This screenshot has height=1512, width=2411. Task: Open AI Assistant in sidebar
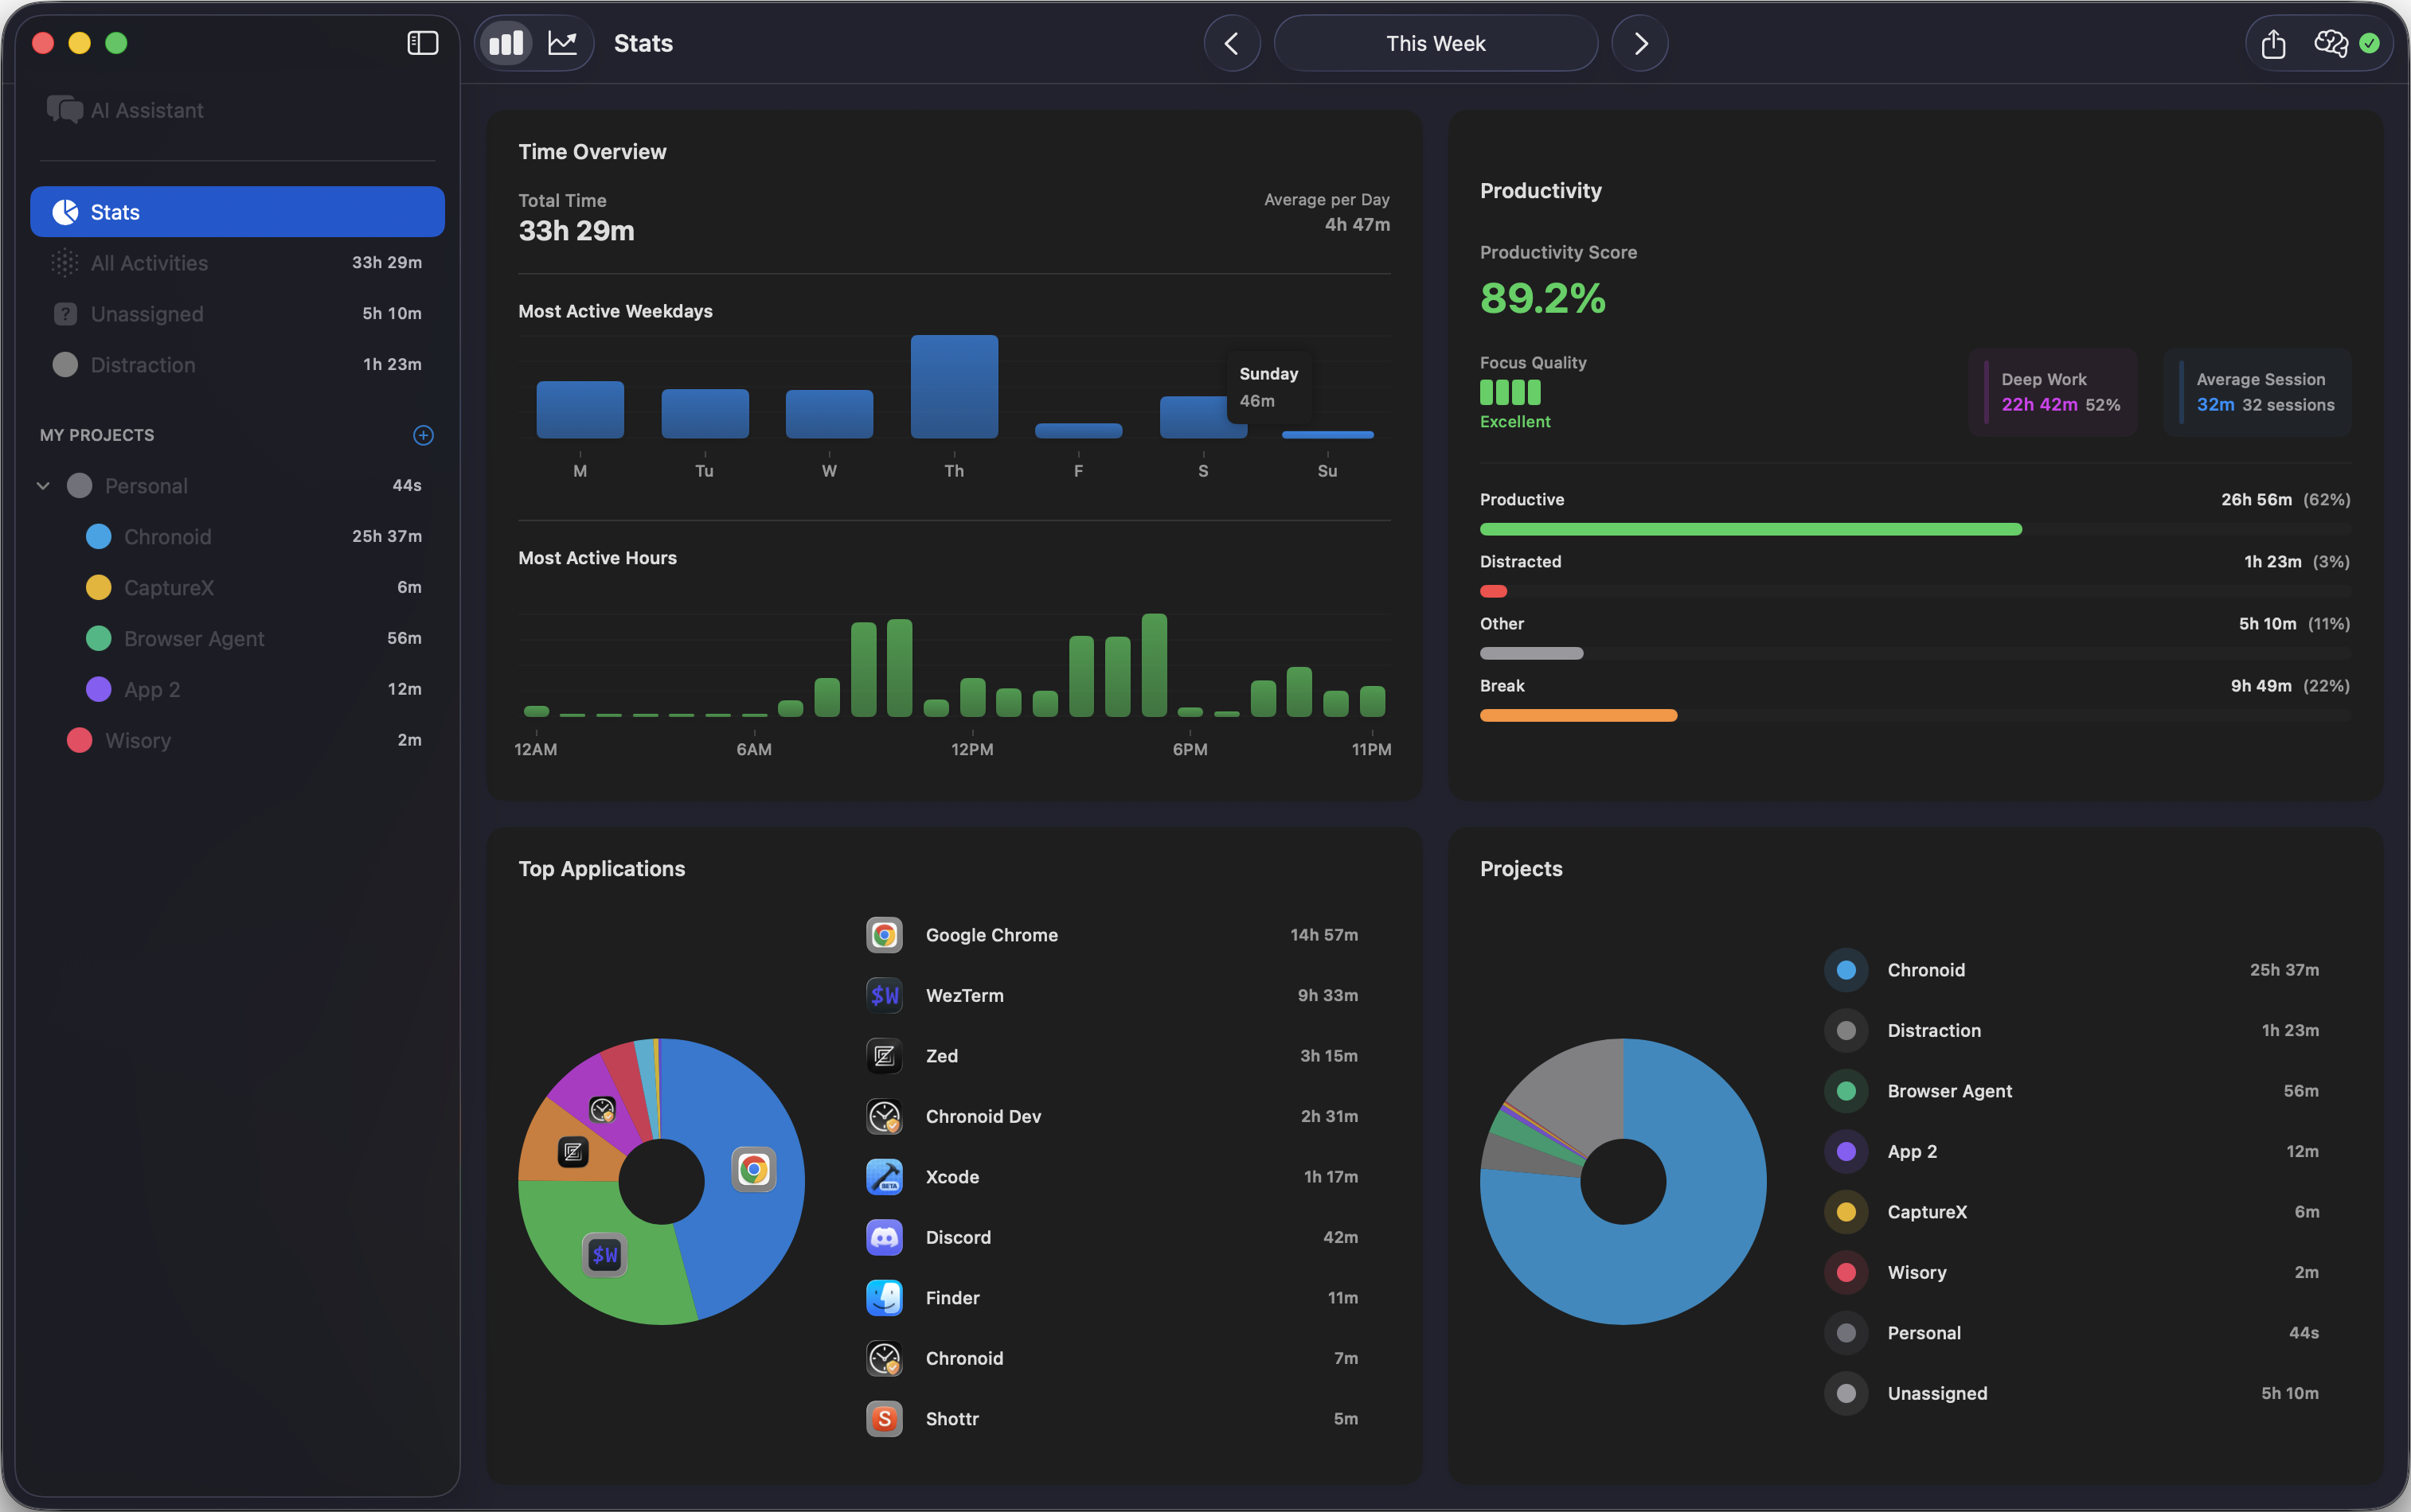[x=146, y=110]
